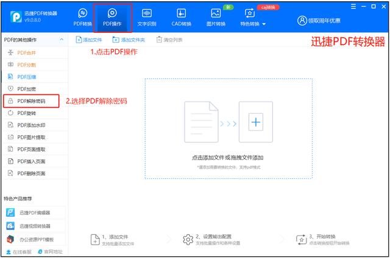Image resolution: width=390 pixels, height=258 pixels.
Task: Click the PDF页面提取 page icon
Action: coord(10,149)
